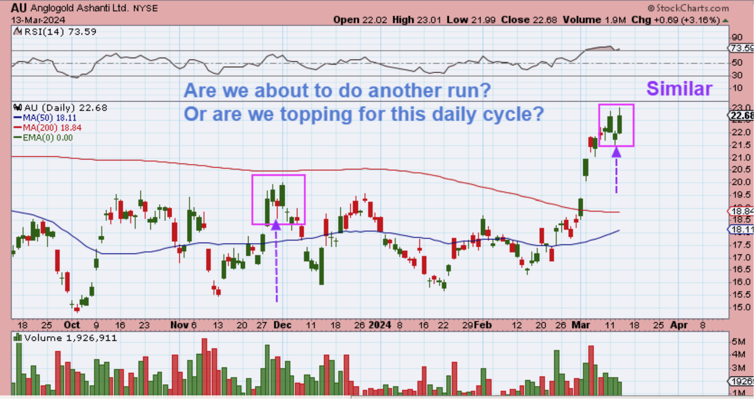Click the Nov label on the date axis
Viewport: 754px width, 399px height.
tap(179, 325)
